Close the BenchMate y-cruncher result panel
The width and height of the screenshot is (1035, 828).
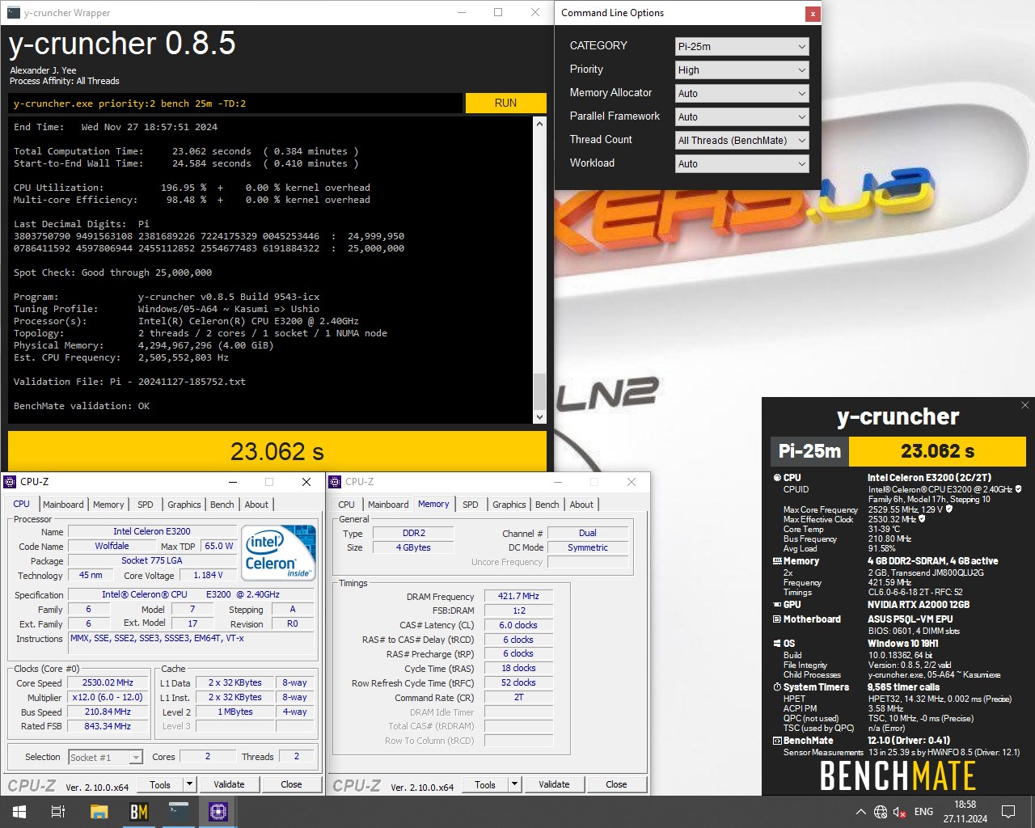pos(1024,405)
